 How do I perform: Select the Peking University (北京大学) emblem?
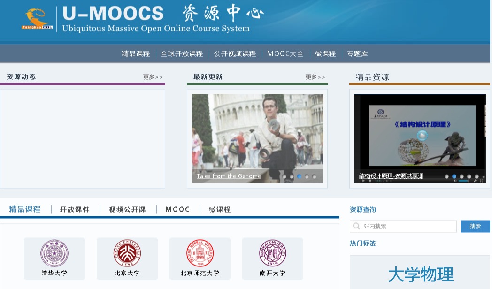pos(127,253)
